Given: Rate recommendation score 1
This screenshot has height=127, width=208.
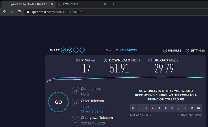Looking at the screenshot, I should tap(140, 108).
